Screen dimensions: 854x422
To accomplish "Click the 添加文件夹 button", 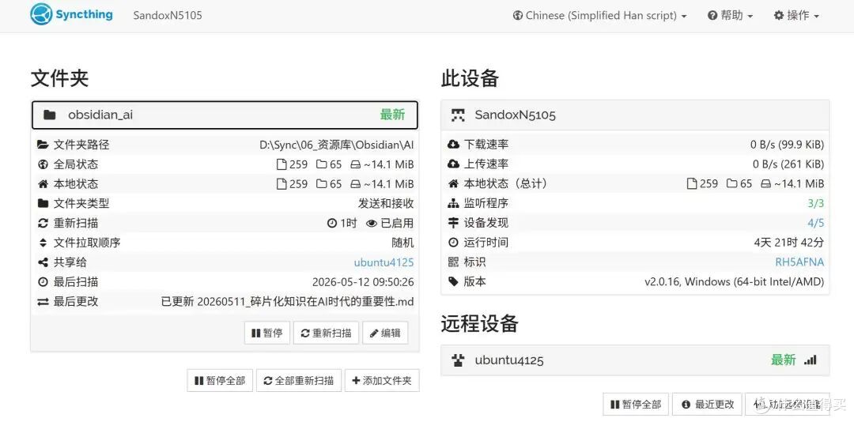I will point(382,381).
